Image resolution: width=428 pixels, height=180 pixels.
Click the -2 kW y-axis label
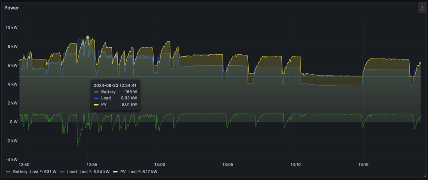(12, 141)
